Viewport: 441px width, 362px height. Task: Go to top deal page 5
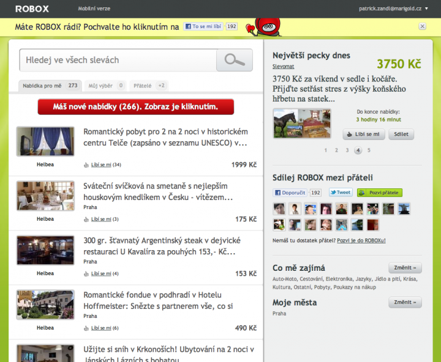click(369, 150)
